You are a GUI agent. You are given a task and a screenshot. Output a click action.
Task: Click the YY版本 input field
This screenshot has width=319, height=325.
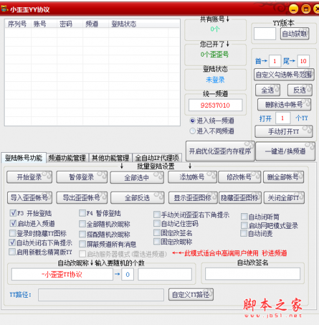(265, 34)
